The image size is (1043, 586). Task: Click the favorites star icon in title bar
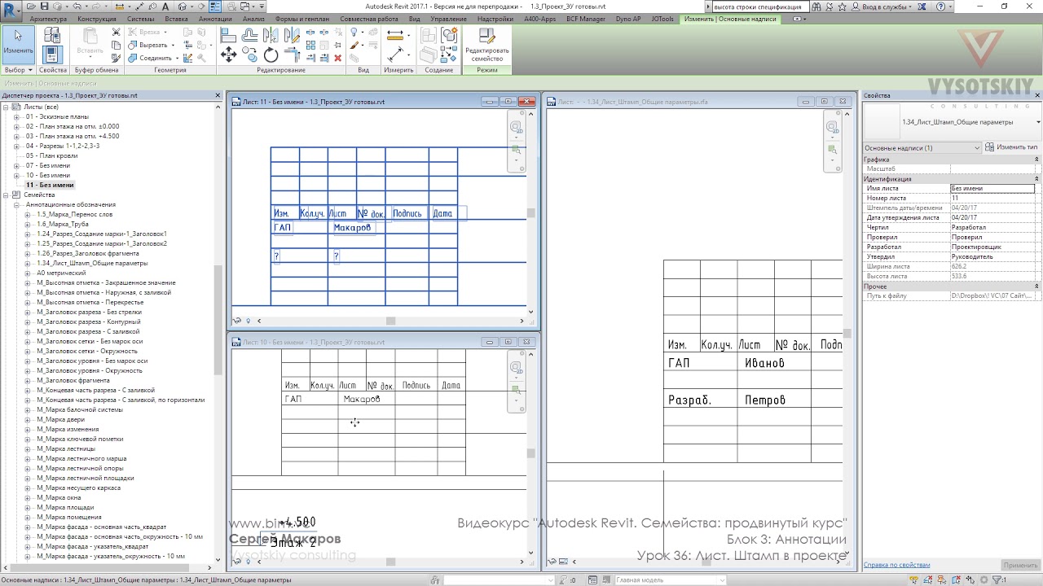click(843, 7)
